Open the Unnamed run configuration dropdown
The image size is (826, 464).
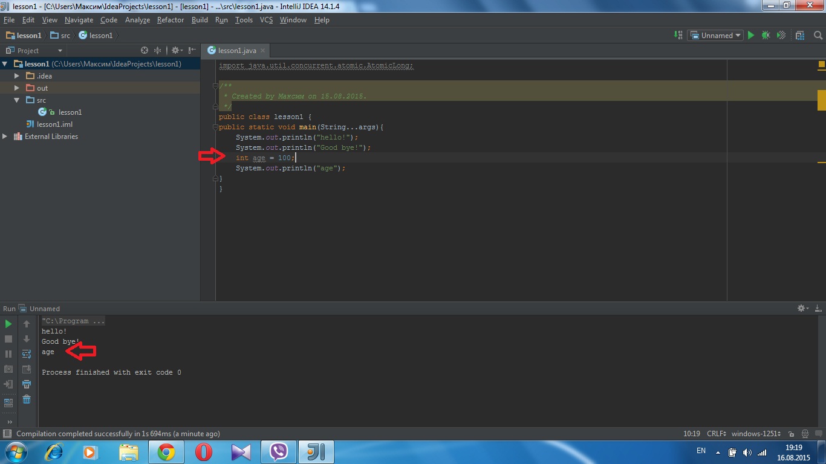pos(716,36)
